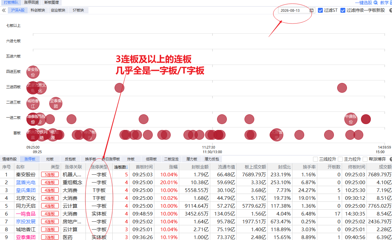Click 机器人 concept cell
The height and width of the screenshot is (240, 392).
click(x=72, y=174)
